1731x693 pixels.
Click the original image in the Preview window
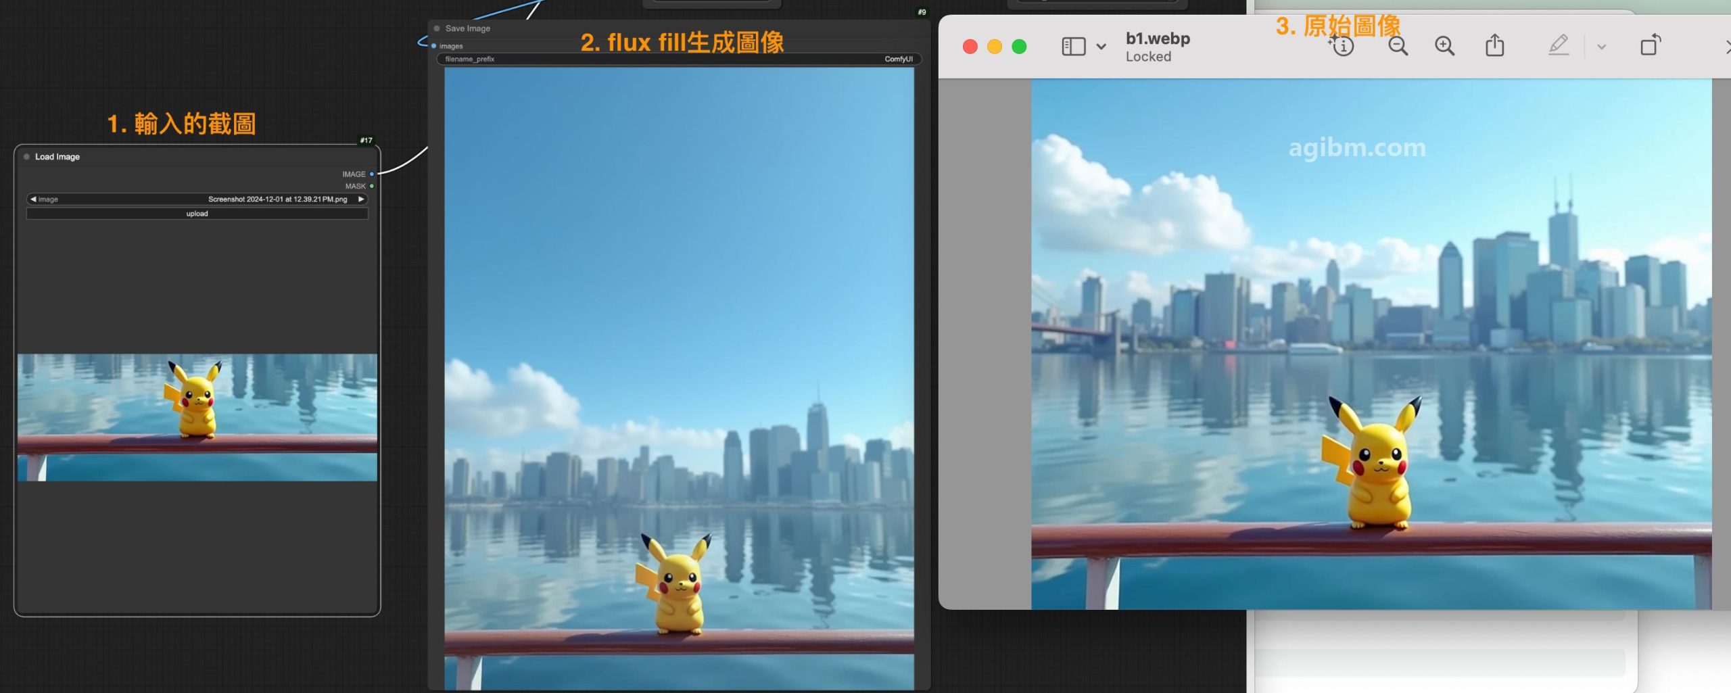pyautogui.click(x=1371, y=343)
